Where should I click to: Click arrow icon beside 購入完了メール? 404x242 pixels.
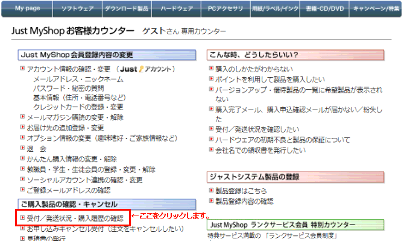tap(211, 109)
